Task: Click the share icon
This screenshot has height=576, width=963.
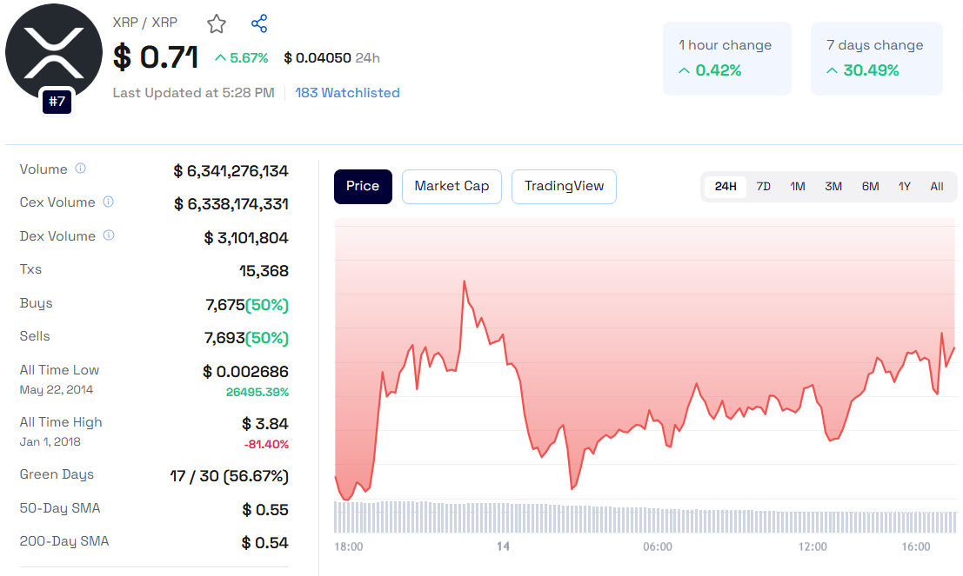Action: pos(259,24)
